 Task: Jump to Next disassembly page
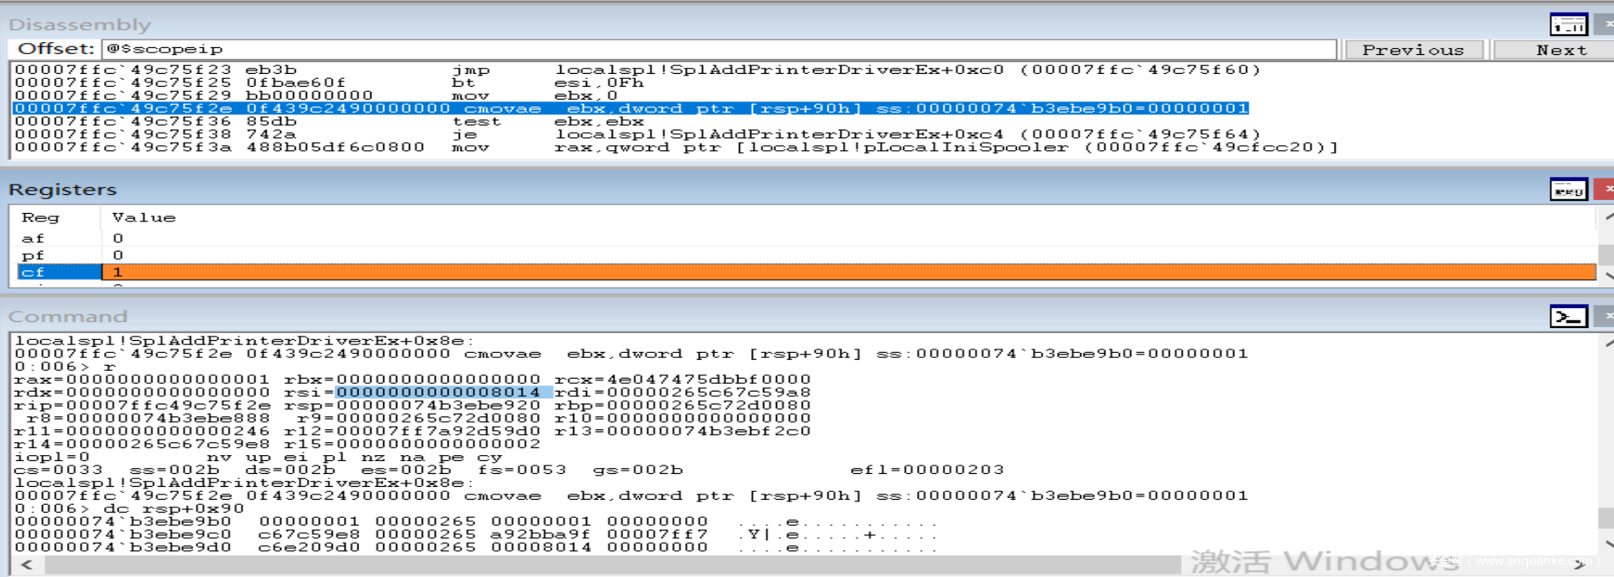pos(1557,50)
